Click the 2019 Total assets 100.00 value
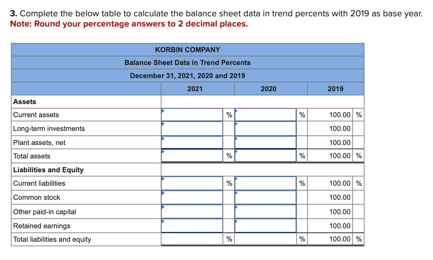 (x=340, y=156)
